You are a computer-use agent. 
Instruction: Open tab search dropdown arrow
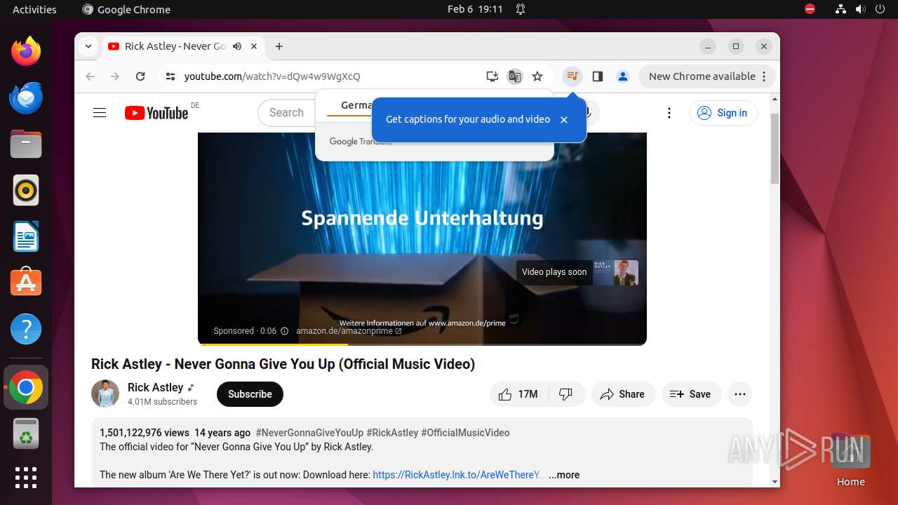point(88,46)
